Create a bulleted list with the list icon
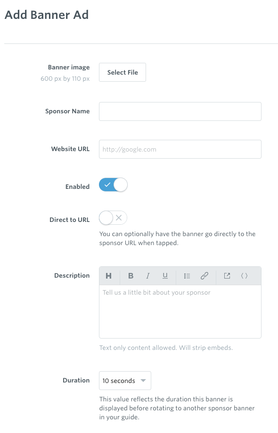This screenshot has height=433, width=278. coord(187,275)
